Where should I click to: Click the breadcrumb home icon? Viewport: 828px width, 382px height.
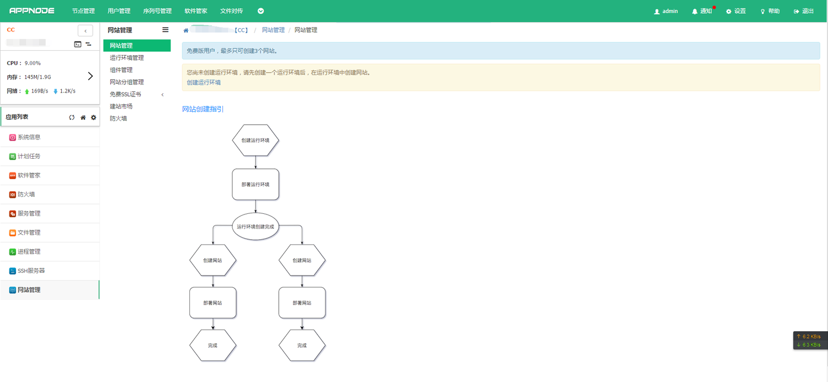point(186,30)
